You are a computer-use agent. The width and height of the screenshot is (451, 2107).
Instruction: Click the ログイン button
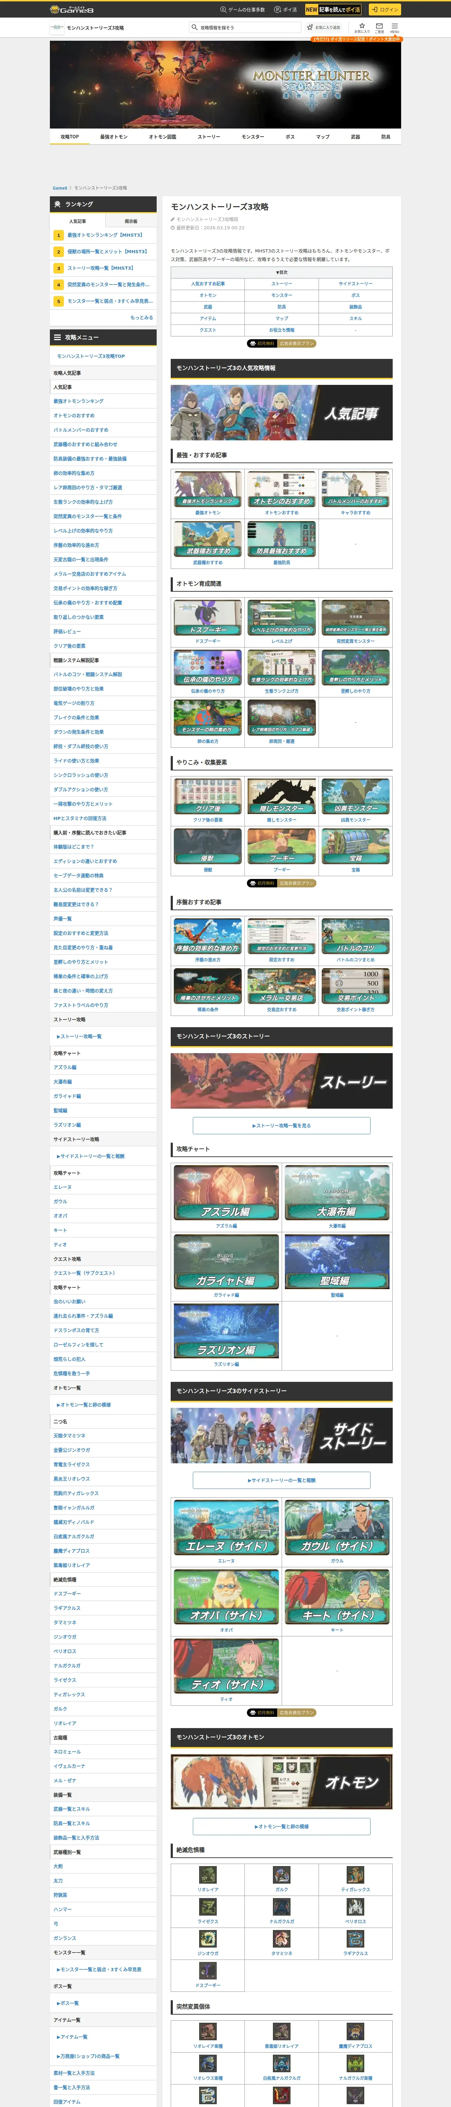[384, 10]
